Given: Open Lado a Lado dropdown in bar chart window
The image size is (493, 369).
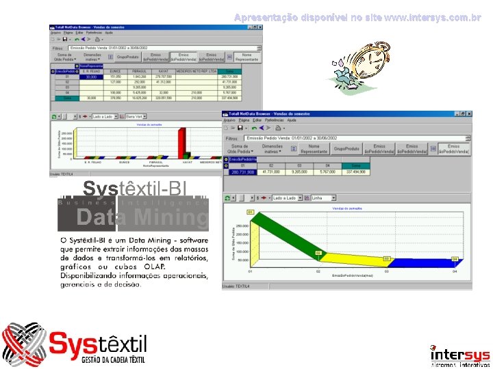Looking at the screenshot, I should pos(116,116).
